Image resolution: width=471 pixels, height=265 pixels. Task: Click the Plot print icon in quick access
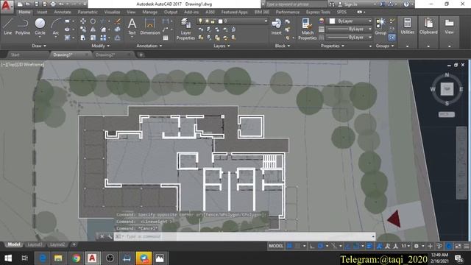(x=53, y=4)
